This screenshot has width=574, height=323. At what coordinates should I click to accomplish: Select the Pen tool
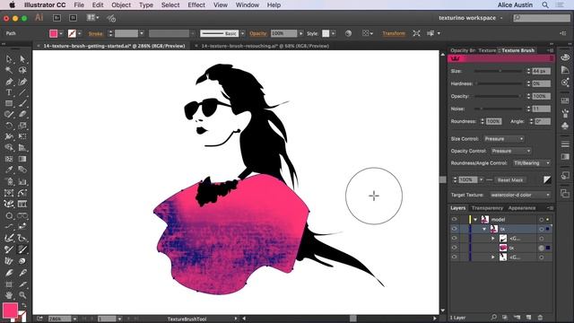9,82
